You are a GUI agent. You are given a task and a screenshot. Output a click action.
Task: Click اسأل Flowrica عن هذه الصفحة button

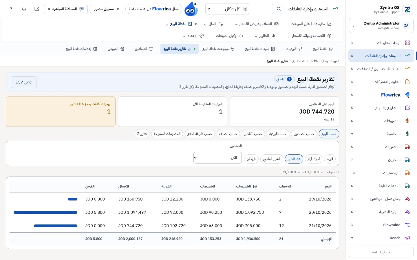tap(154, 9)
